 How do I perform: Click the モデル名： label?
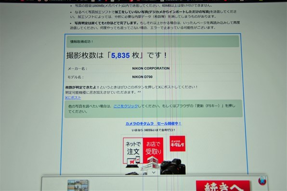coord(76,77)
